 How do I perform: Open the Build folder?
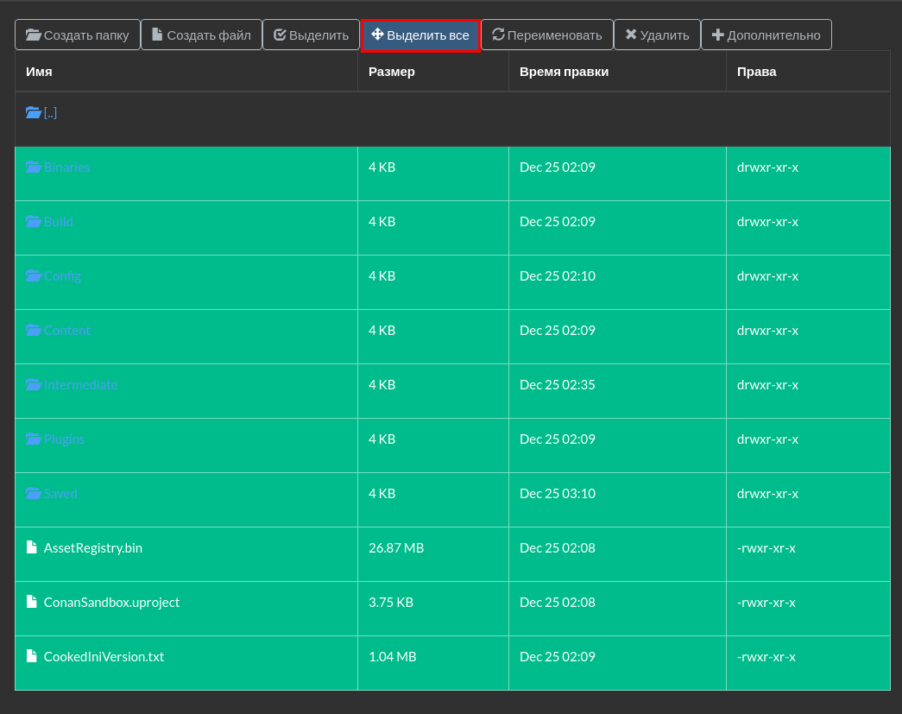pyautogui.click(x=58, y=222)
